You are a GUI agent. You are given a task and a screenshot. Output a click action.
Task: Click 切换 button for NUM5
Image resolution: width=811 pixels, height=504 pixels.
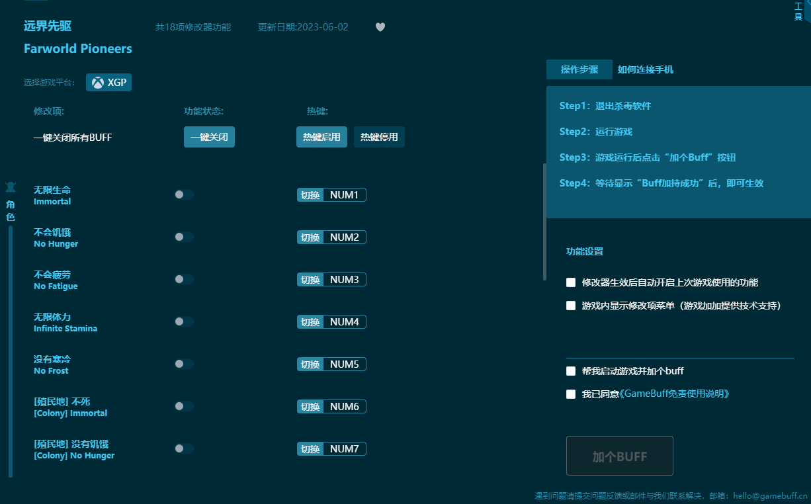pos(310,364)
